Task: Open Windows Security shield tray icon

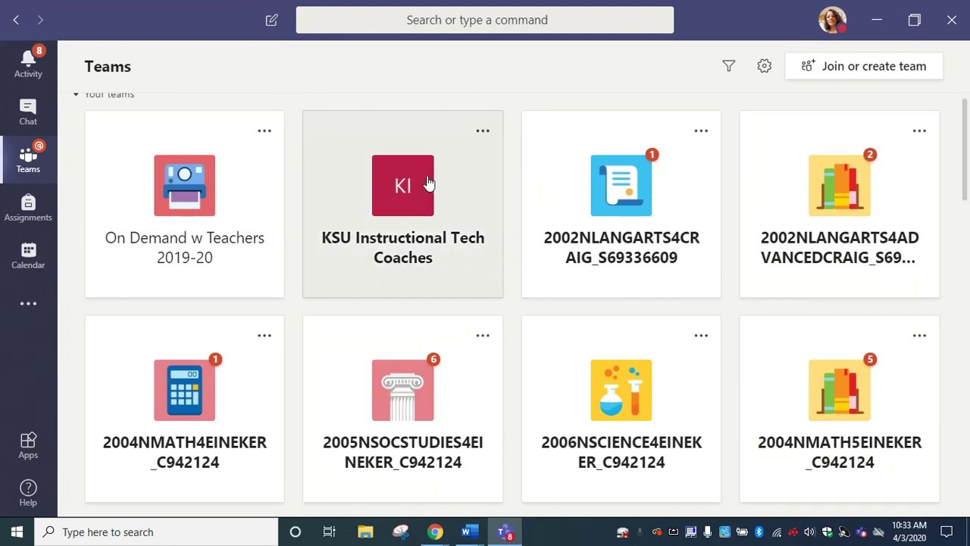Action: point(827,532)
